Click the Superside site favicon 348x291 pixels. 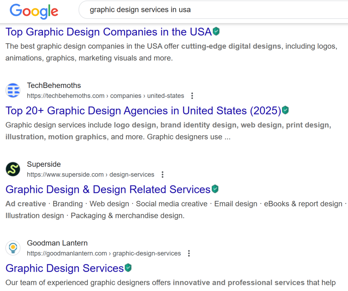(x=13, y=169)
